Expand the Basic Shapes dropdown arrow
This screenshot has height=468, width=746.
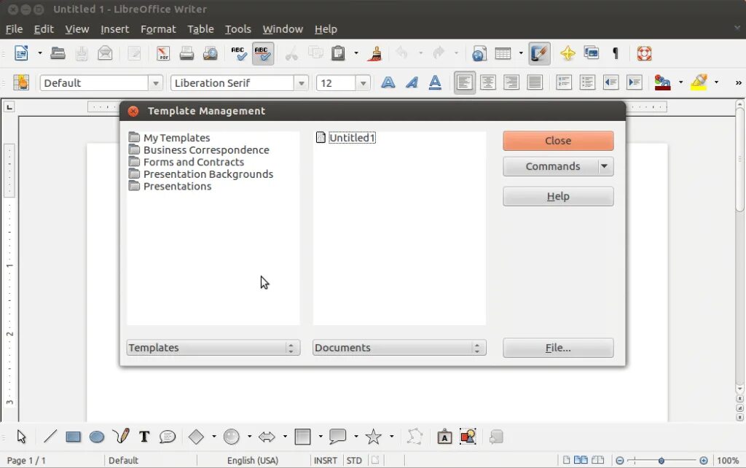pyautogui.click(x=214, y=437)
